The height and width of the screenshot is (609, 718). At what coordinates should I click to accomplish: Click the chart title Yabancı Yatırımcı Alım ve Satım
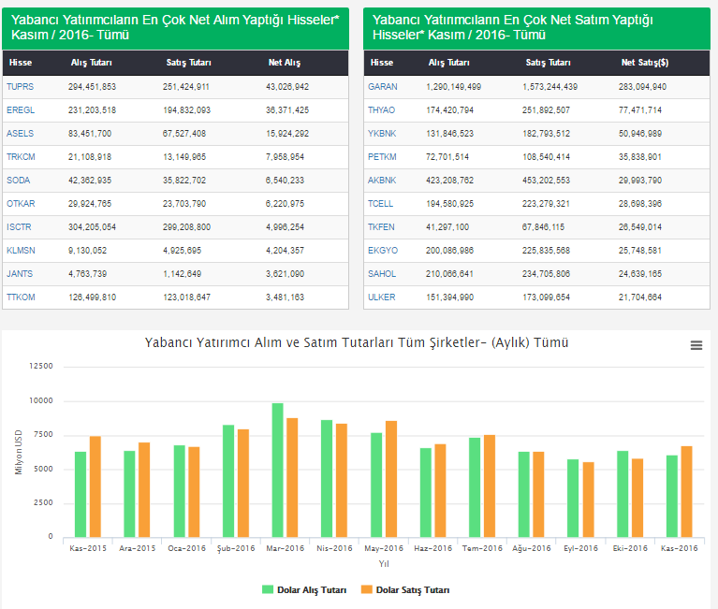[x=357, y=342]
